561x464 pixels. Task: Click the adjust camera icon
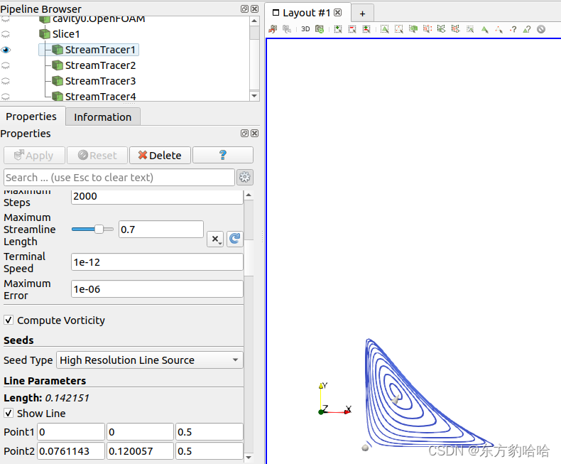[x=319, y=29]
